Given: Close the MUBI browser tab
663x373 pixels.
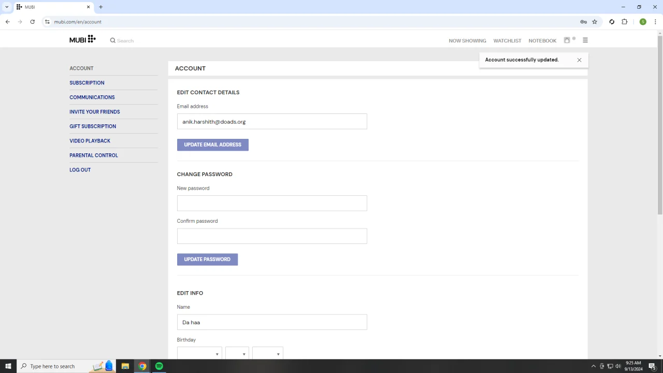Looking at the screenshot, I should pyautogui.click(x=88, y=7).
